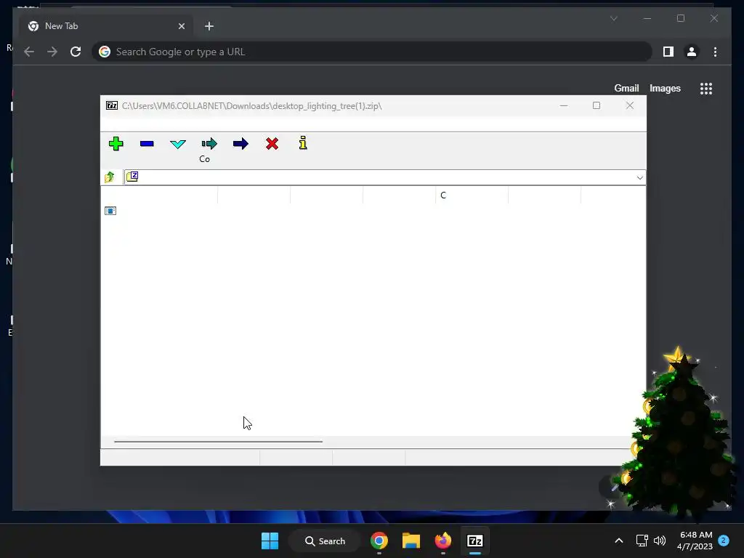Open the Images link
This screenshot has width=744, height=558.
(665, 88)
